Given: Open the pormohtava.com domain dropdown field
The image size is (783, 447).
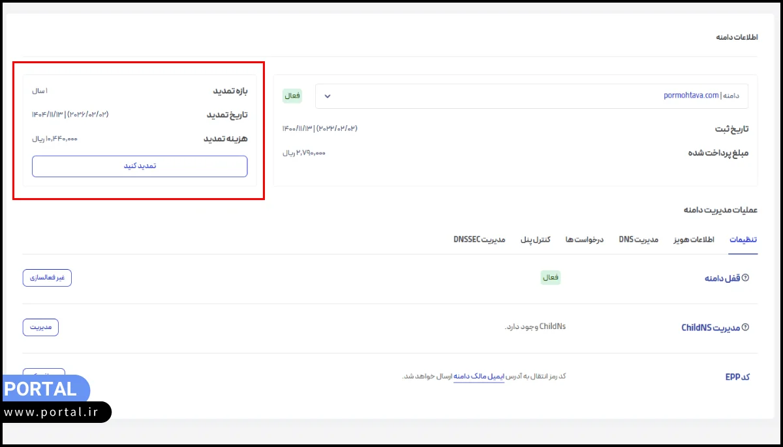Looking at the screenshot, I should pos(531,96).
